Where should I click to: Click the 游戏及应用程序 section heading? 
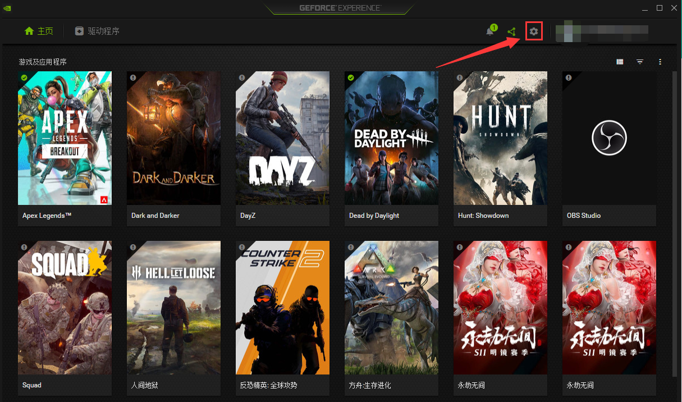(43, 62)
